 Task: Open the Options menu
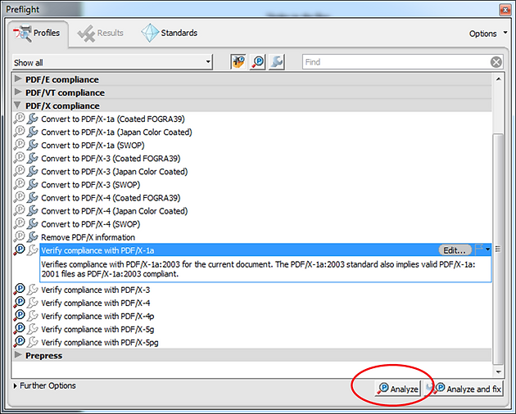(488, 34)
